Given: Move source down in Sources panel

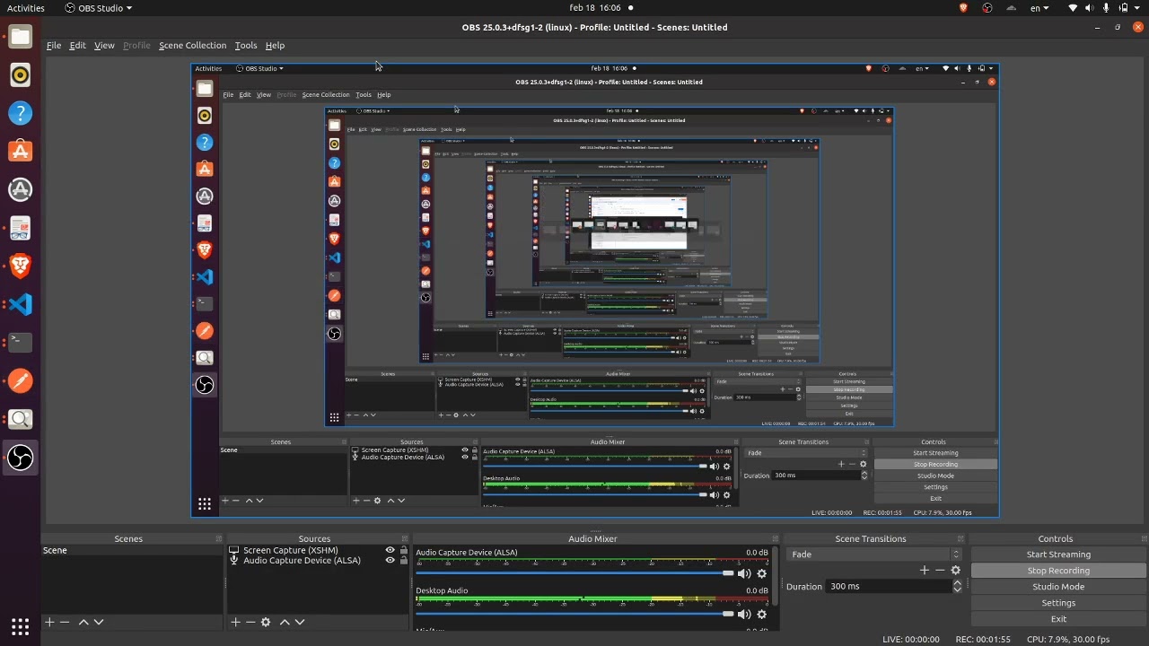Looking at the screenshot, I should [x=300, y=622].
